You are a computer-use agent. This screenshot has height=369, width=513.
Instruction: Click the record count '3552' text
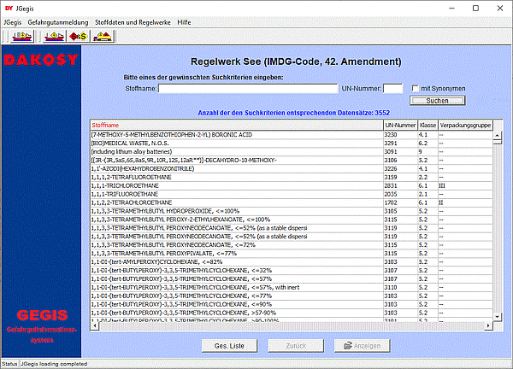382,113
